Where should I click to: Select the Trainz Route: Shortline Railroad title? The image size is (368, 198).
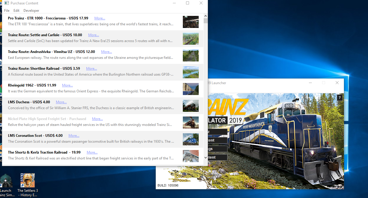pyautogui.click(x=44, y=69)
